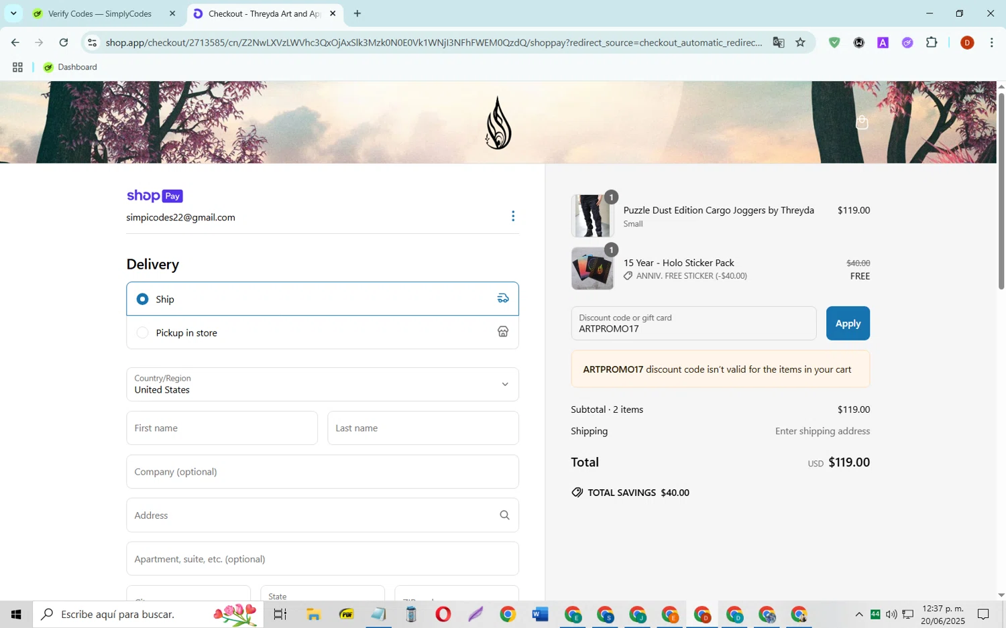The image size is (1006, 628).
Task: Click the Shop Pay logo
Action: [155, 196]
